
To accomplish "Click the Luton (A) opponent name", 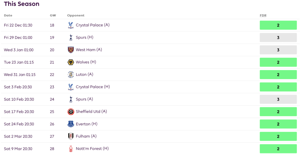I will click(x=84, y=75).
